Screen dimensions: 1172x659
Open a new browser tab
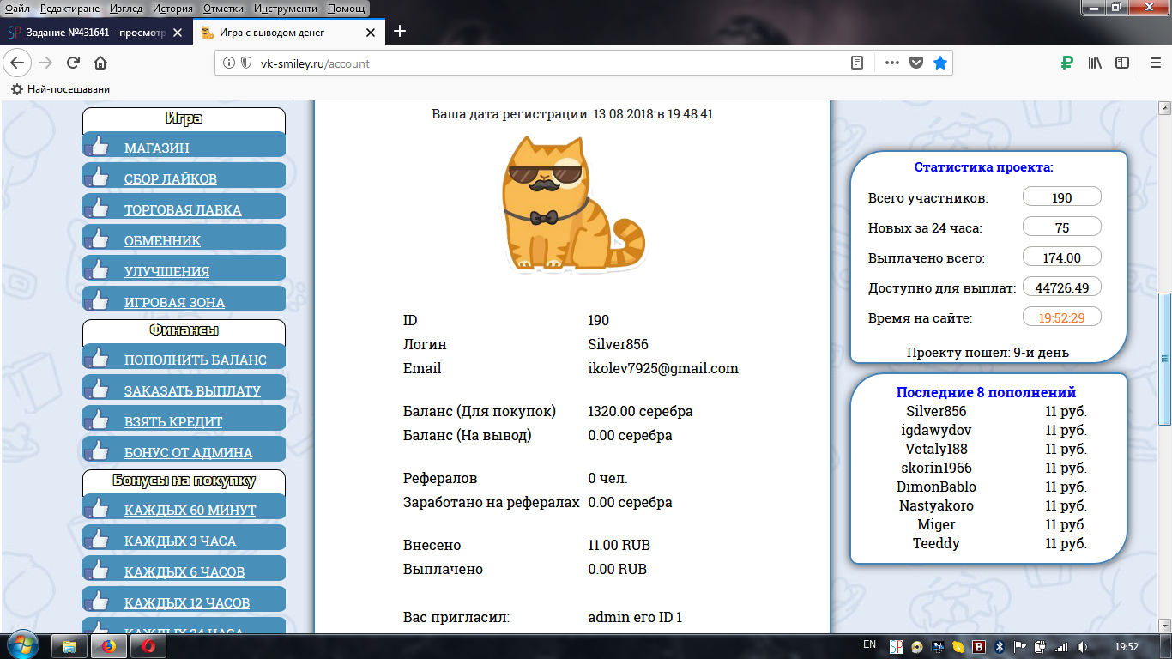(399, 32)
